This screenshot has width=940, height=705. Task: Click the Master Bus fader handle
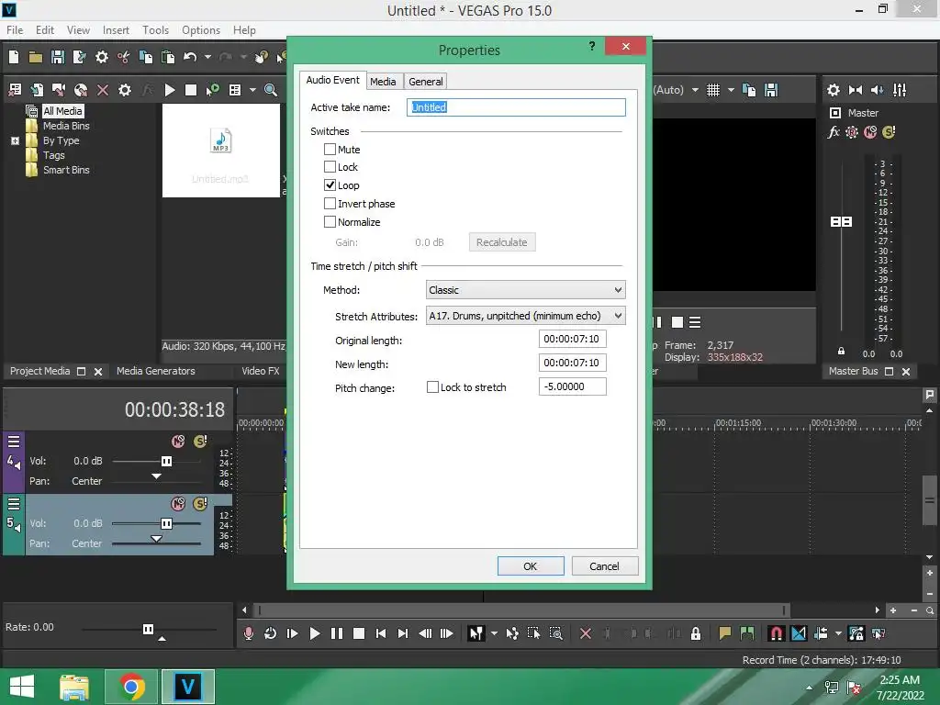(x=841, y=222)
